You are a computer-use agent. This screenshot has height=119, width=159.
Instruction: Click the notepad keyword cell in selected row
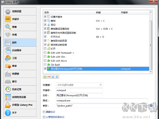125,69
